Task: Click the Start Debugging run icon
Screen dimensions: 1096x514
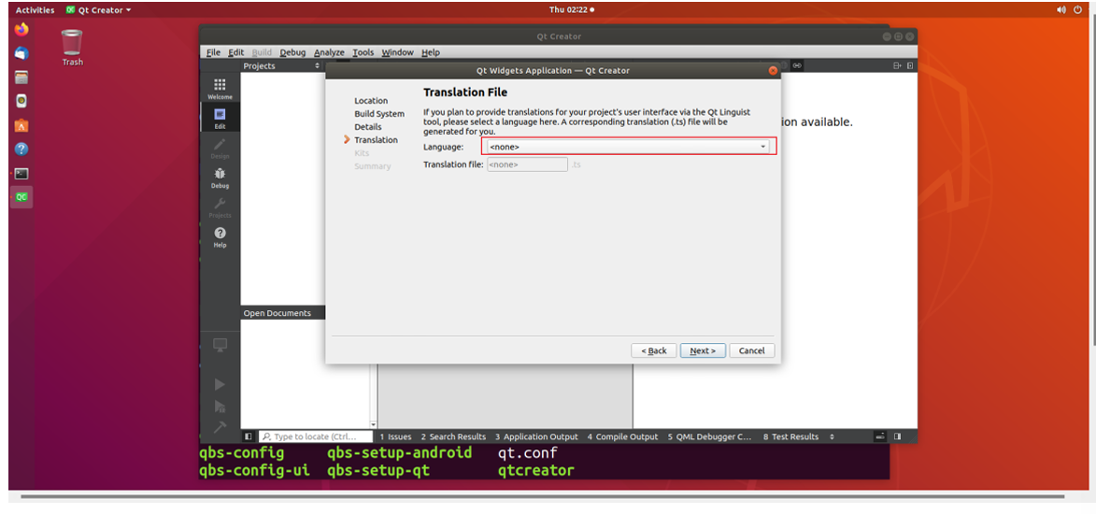Action: 220,406
